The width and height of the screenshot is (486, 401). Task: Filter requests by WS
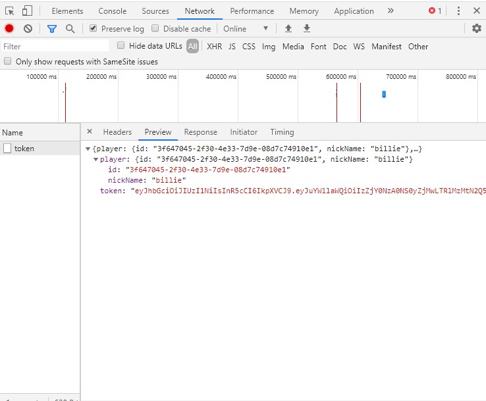coord(359,47)
